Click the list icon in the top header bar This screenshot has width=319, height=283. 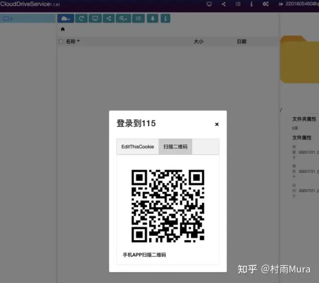[x=238, y=4]
